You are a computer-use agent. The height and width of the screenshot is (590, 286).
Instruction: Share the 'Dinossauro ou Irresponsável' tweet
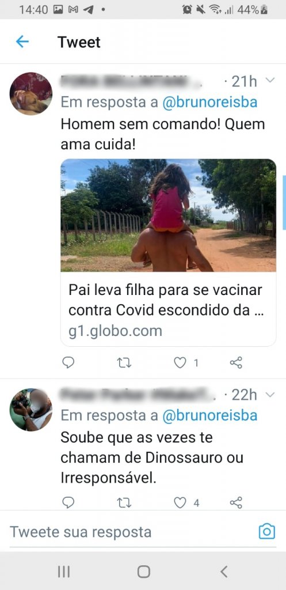236,502
